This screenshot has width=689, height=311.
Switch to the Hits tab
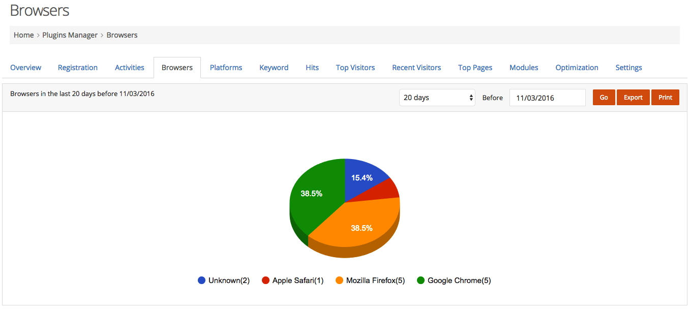pyautogui.click(x=312, y=68)
